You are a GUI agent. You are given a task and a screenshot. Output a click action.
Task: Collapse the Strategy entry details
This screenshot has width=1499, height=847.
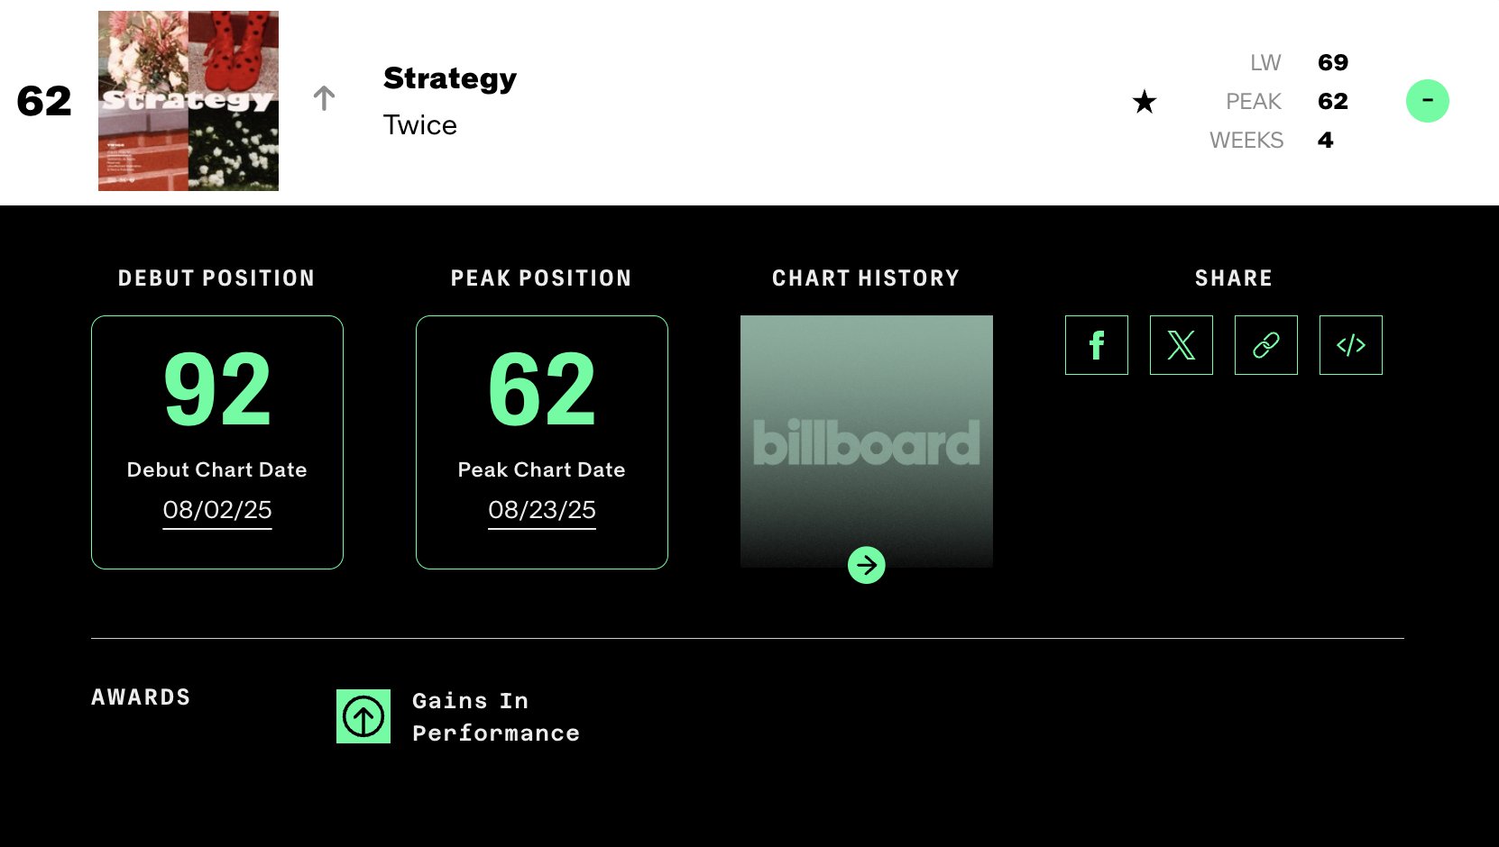pyautogui.click(x=1427, y=101)
